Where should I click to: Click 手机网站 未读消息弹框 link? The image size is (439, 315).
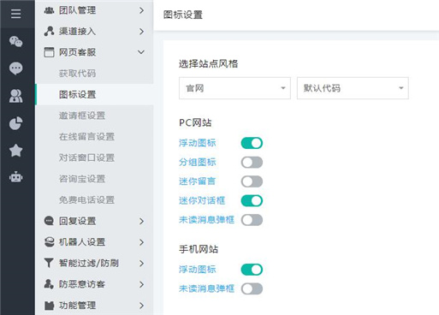tap(206, 288)
